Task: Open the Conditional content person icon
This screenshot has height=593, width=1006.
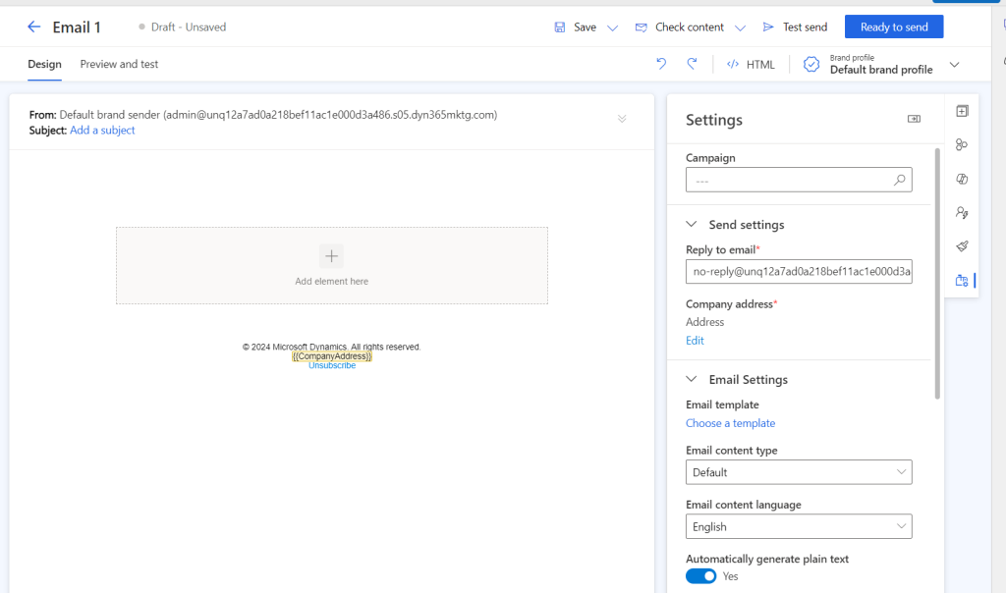Action: 962,212
